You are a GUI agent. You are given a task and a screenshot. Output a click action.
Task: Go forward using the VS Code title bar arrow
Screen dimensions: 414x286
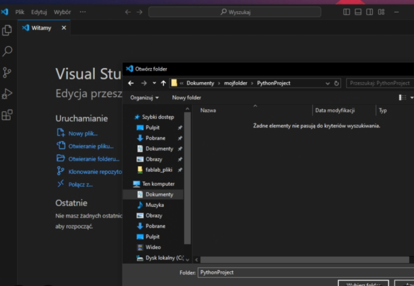pos(139,12)
